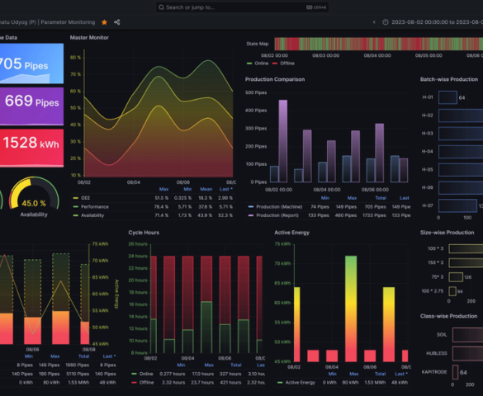483x396 pixels.
Task: Open the Size-wise Production panel title menu
Action: (447, 233)
